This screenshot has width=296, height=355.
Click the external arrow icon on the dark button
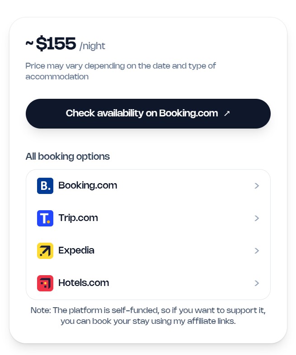[x=227, y=114]
